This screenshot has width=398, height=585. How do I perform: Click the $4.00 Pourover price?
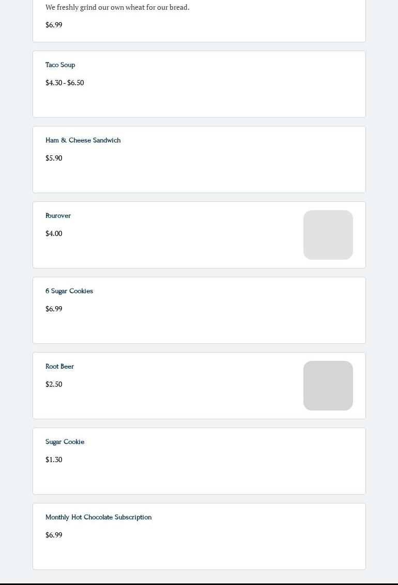tap(54, 233)
